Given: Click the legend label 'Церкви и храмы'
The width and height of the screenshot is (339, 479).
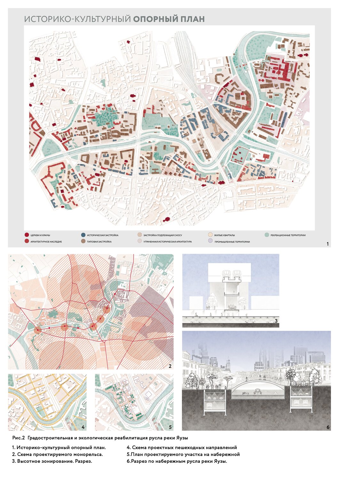Looking at the screenshot, I should [40, 235].
